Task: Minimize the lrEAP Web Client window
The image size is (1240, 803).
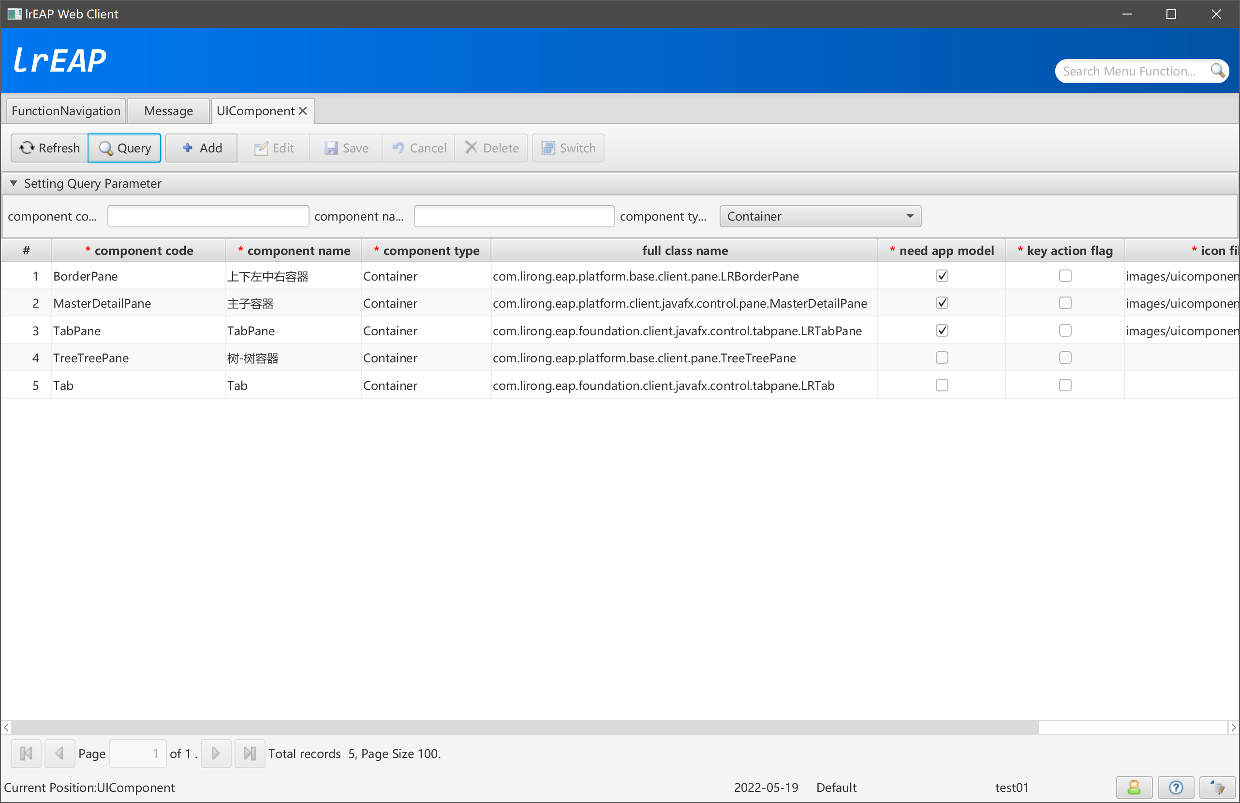Action: [1127, 14]
